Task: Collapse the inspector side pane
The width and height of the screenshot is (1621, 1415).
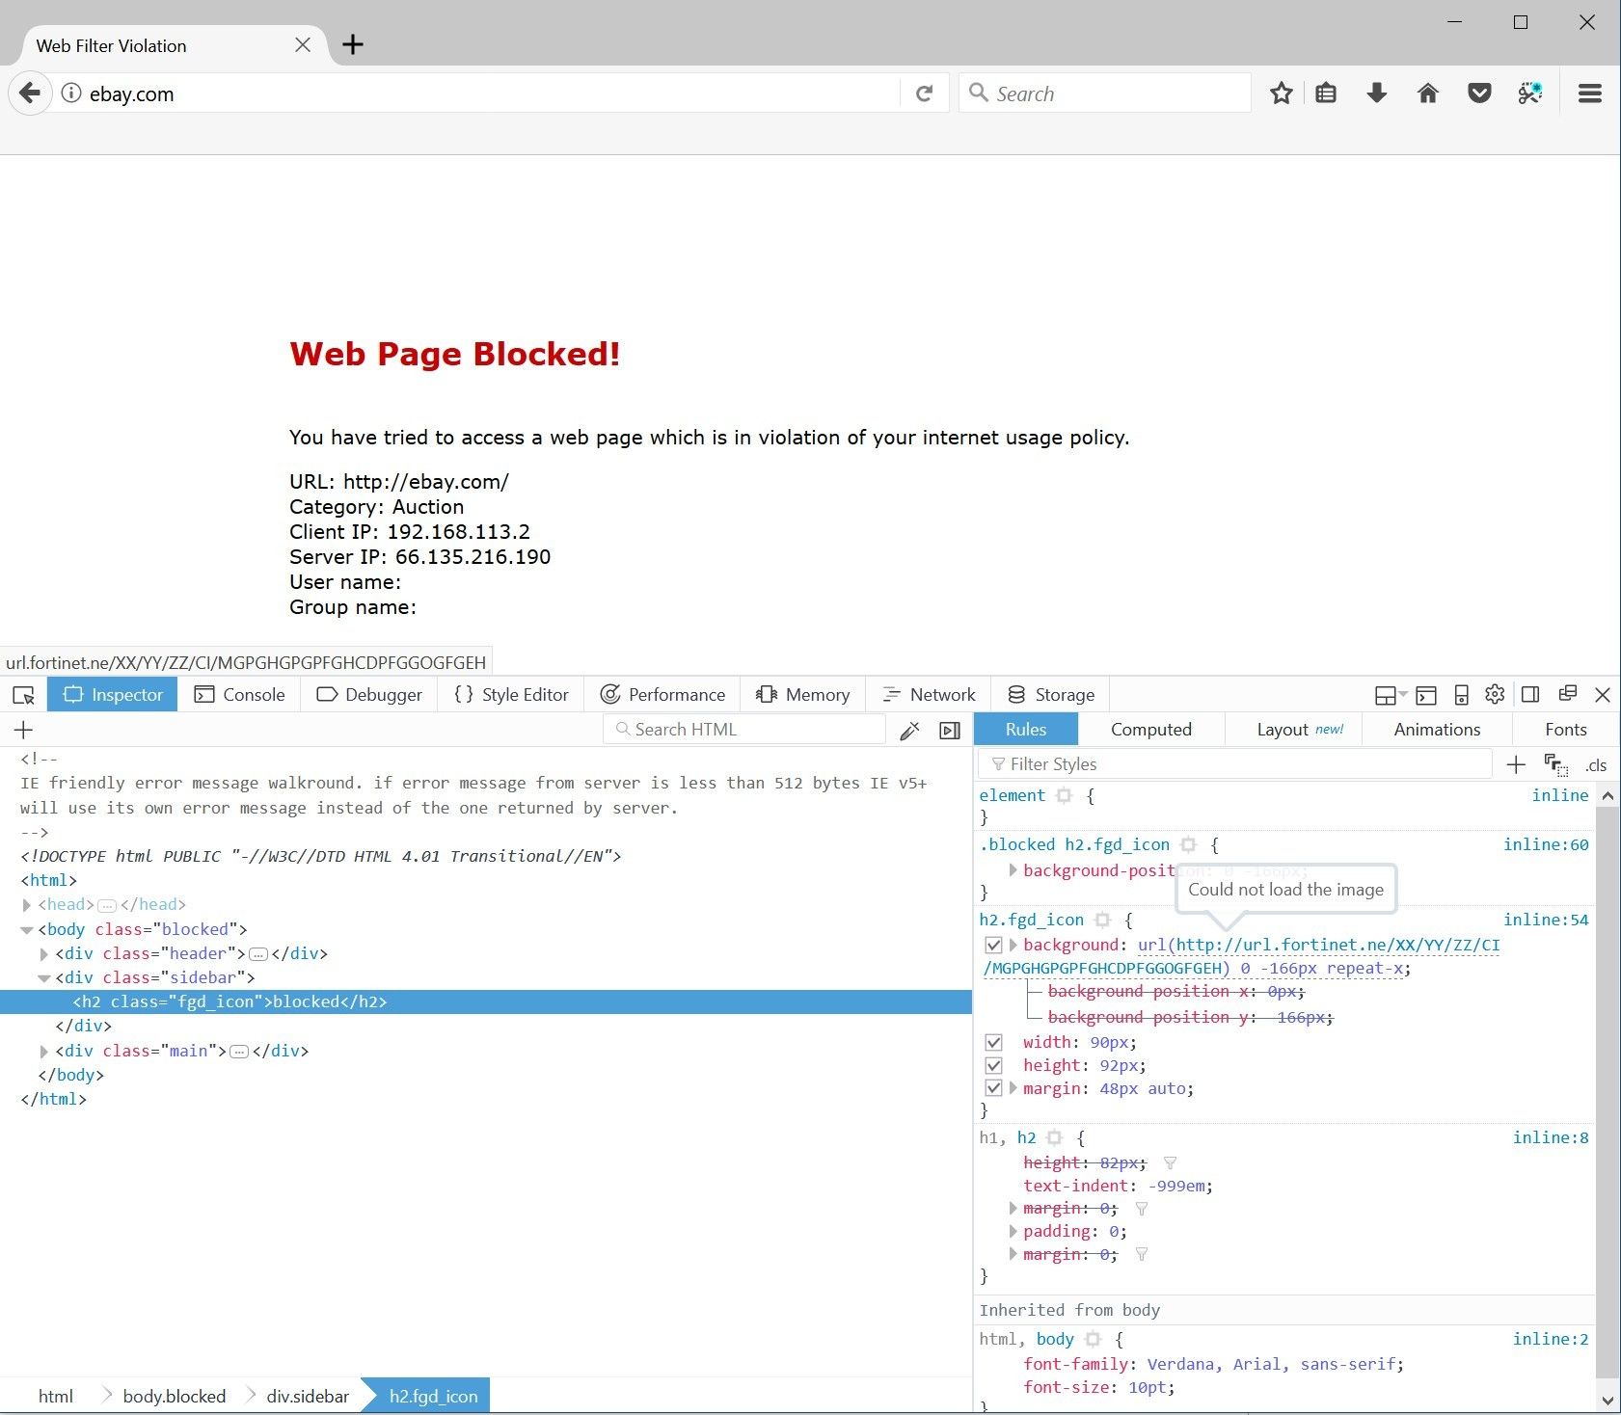Action: pos(950,731)
